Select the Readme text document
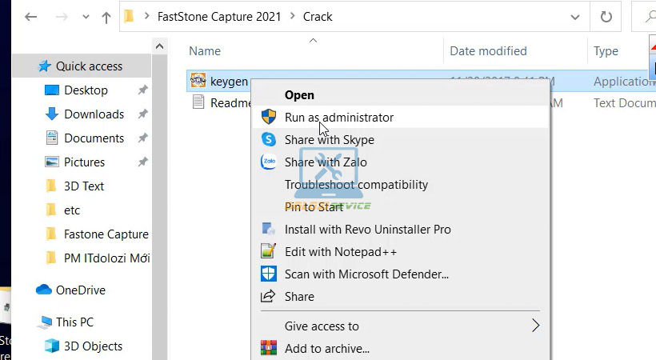Screen dimensions: 656x360 pos(230,103)
